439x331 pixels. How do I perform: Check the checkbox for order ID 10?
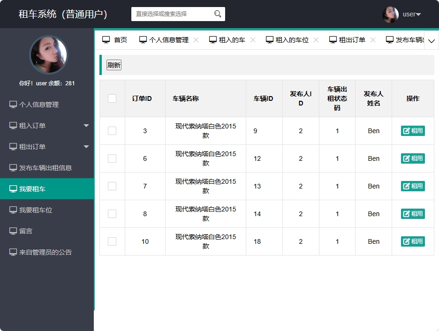(x=112, y=241)
